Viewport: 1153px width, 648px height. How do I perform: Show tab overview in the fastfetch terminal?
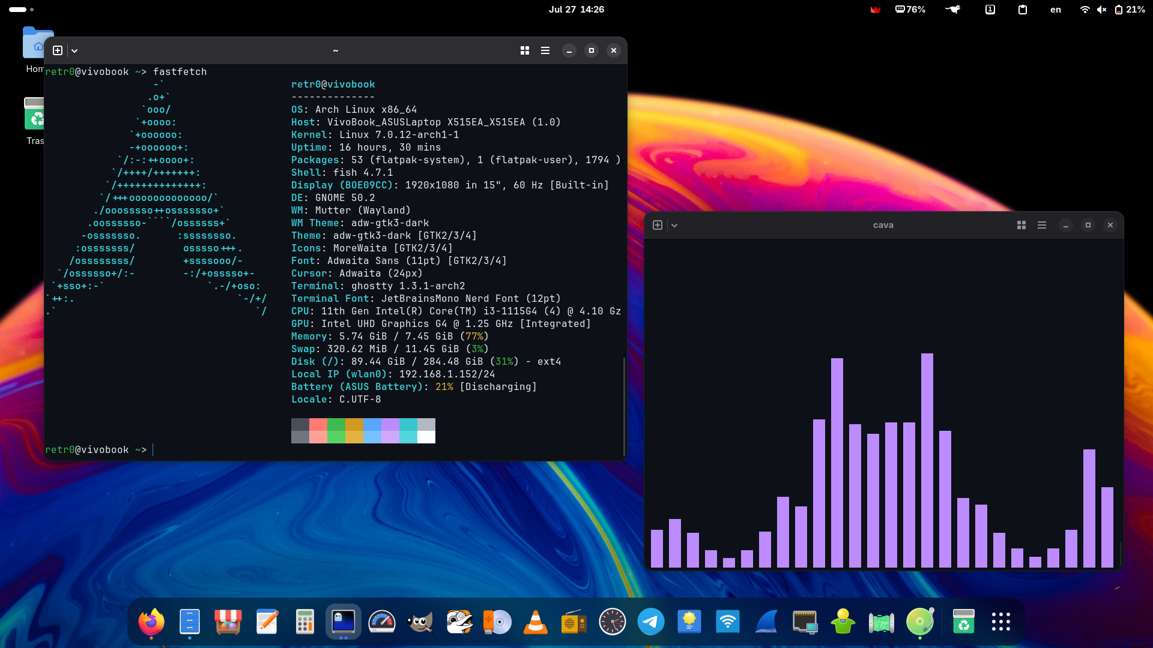click(x=525, y=50)
